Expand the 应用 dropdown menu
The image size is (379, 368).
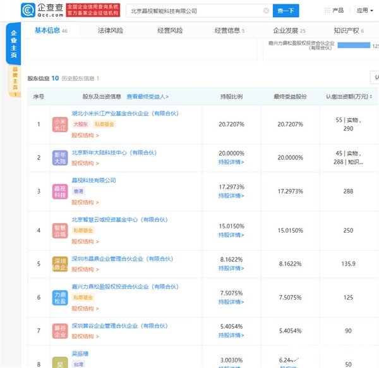[364, 10]
